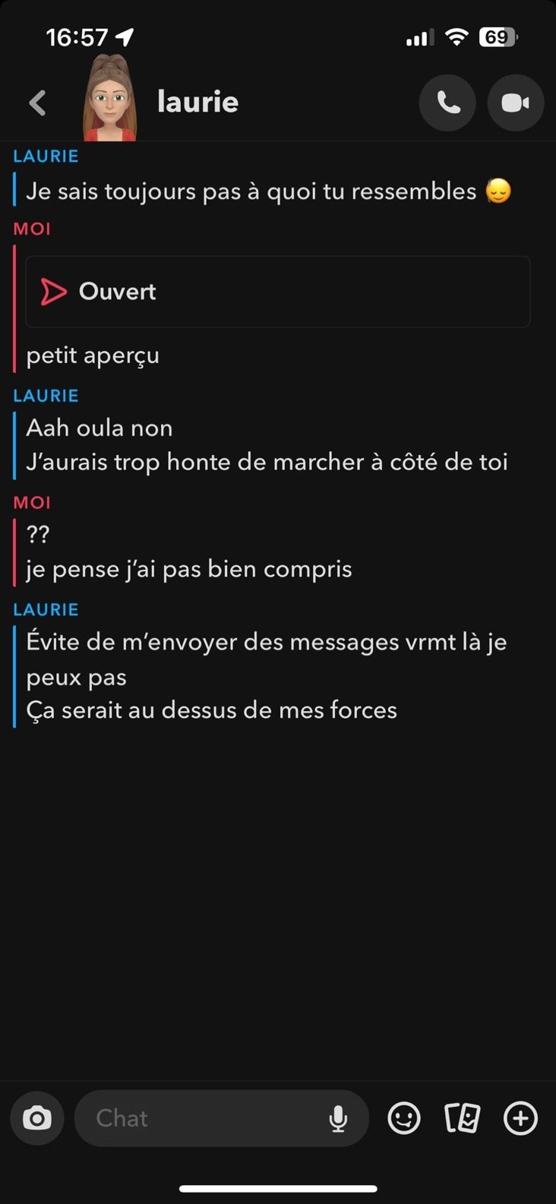Tap the microphone voice note icon
556x1204 pixels.
pyautogui.click(x=339, y=1118)
